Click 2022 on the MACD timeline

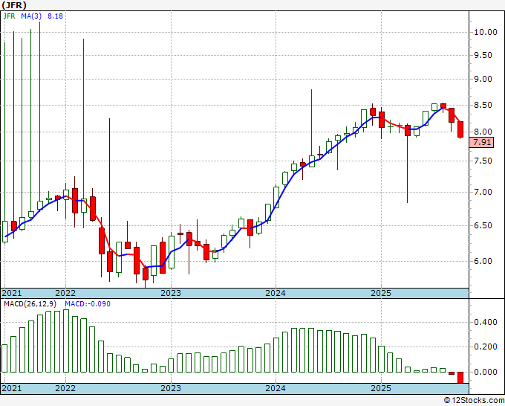point(65,388)
